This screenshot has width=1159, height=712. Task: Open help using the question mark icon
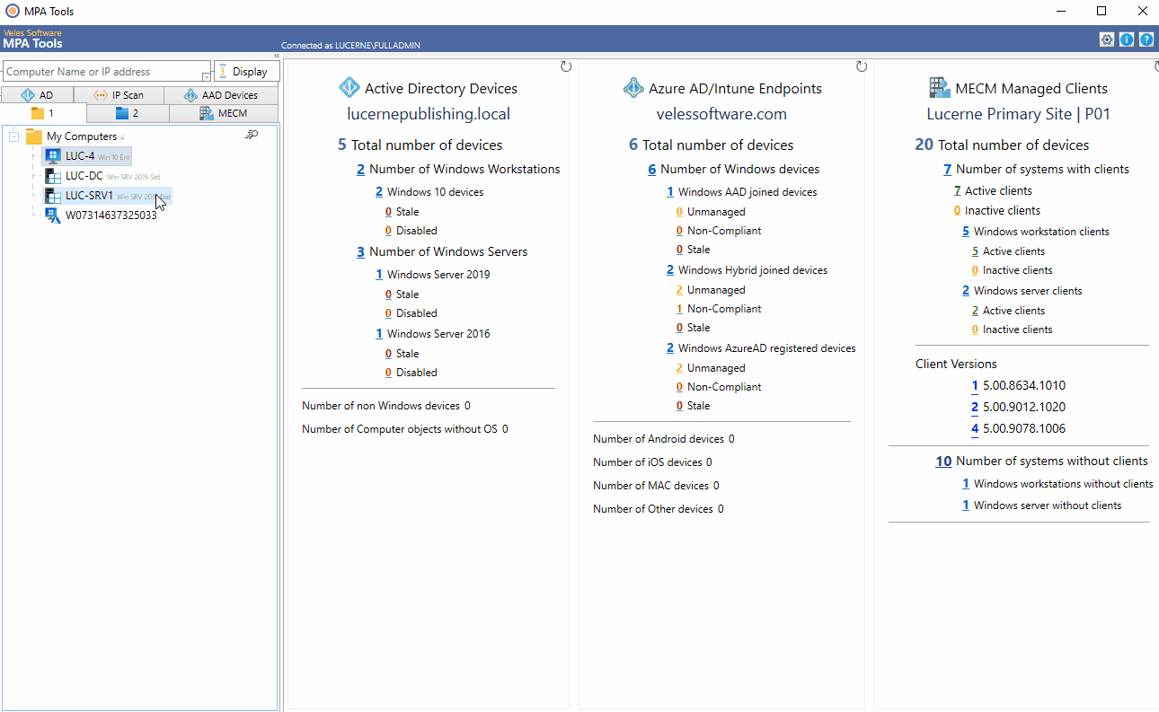click(x=1146, y=40)
